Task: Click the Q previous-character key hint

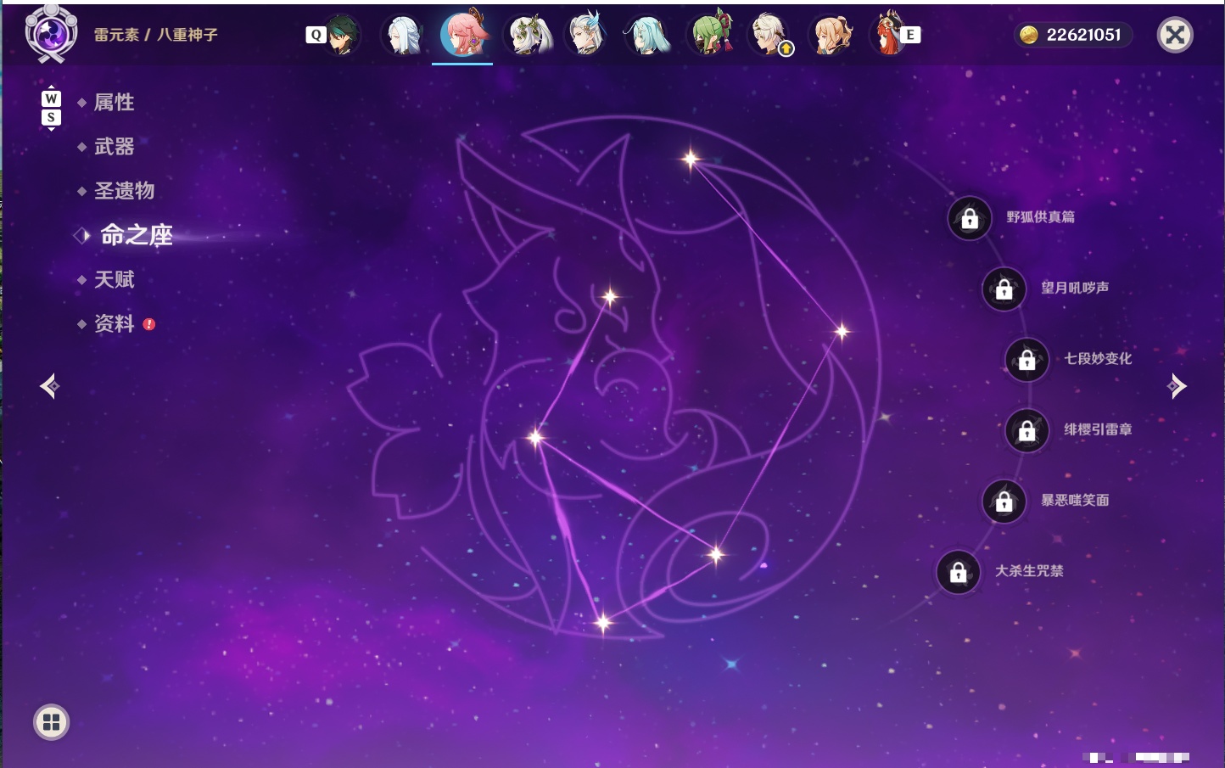Action: [x=316, y=35]
